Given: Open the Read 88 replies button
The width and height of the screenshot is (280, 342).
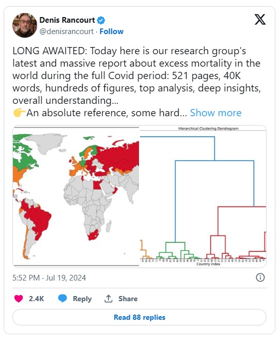Looking at the screenshot, I should pos(139,317).
